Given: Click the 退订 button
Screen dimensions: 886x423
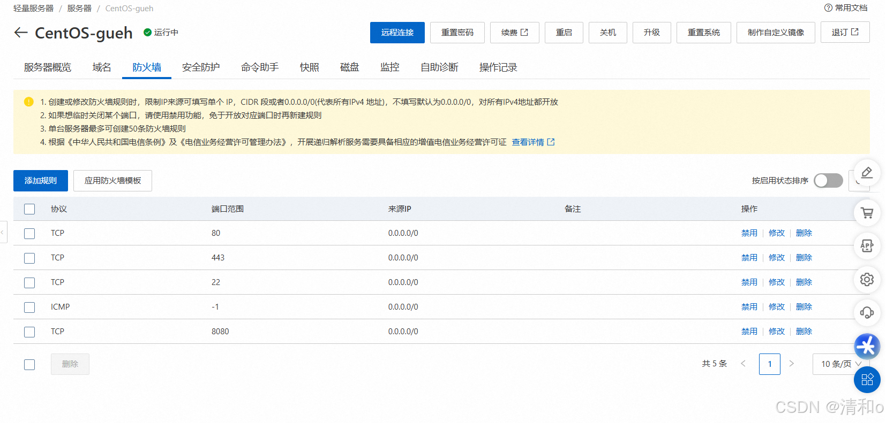Looking at the screenshot, I should coord(845,33).
